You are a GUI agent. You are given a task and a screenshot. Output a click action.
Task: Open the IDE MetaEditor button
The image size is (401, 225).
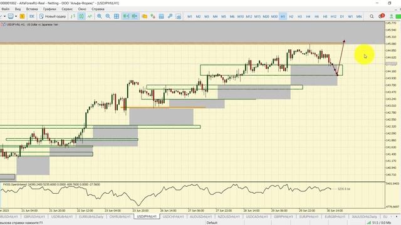tap(32, 16)
